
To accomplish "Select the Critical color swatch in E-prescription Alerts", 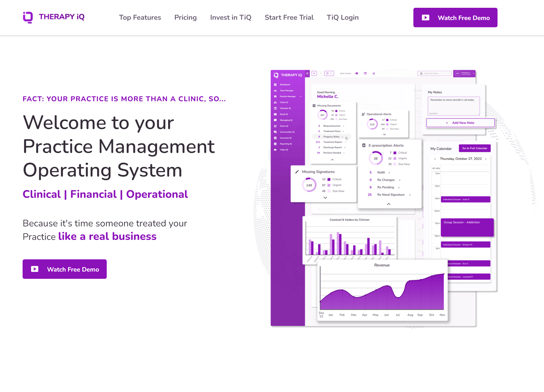I will click(395, 153).
